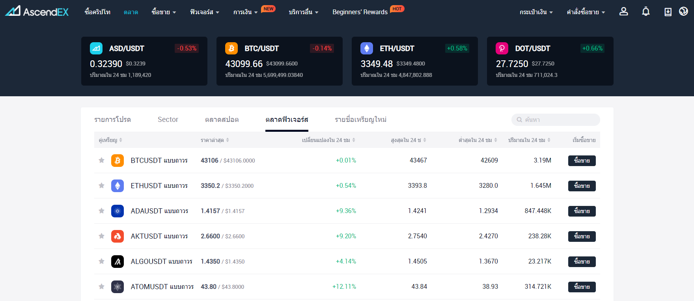This screenshot has width=694, height=301.
Task: Click the DOT coin icon
Action: 502,49
